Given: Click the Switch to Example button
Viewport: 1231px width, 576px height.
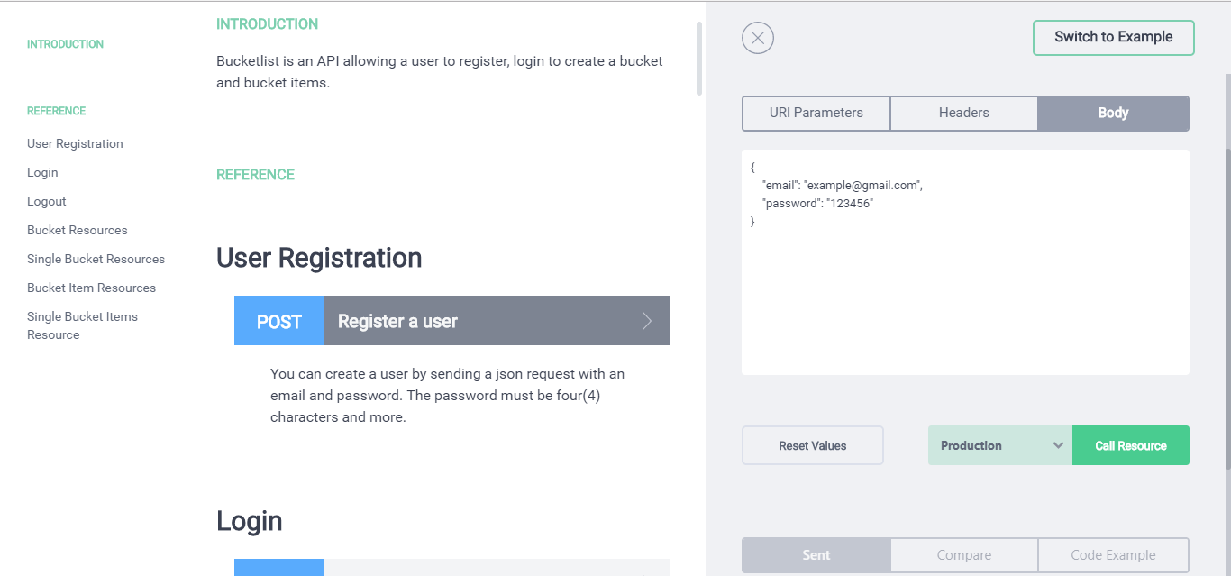Looking at the screenshot, I should tap(1113, 37).
